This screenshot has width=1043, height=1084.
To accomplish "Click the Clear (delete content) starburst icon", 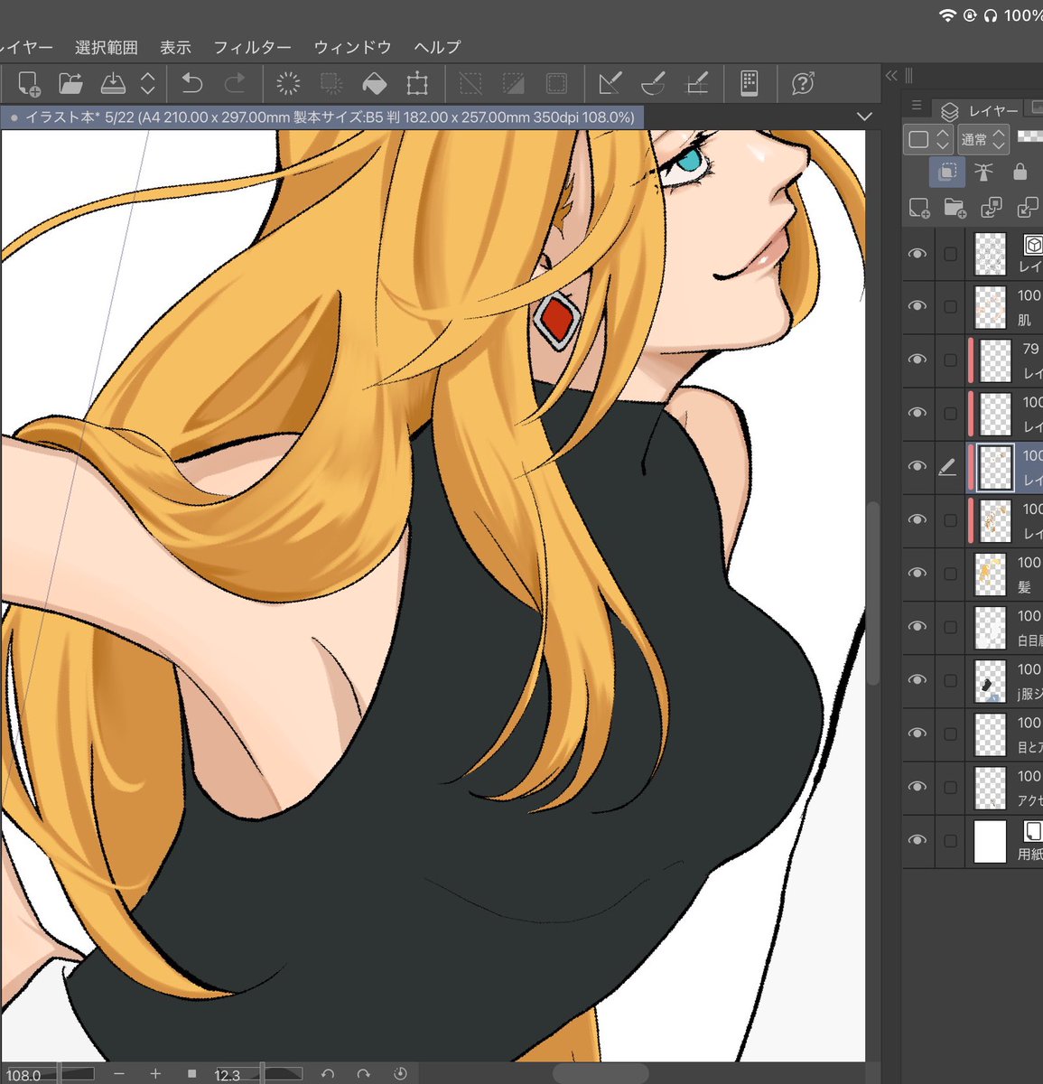I will click(288, 84).
